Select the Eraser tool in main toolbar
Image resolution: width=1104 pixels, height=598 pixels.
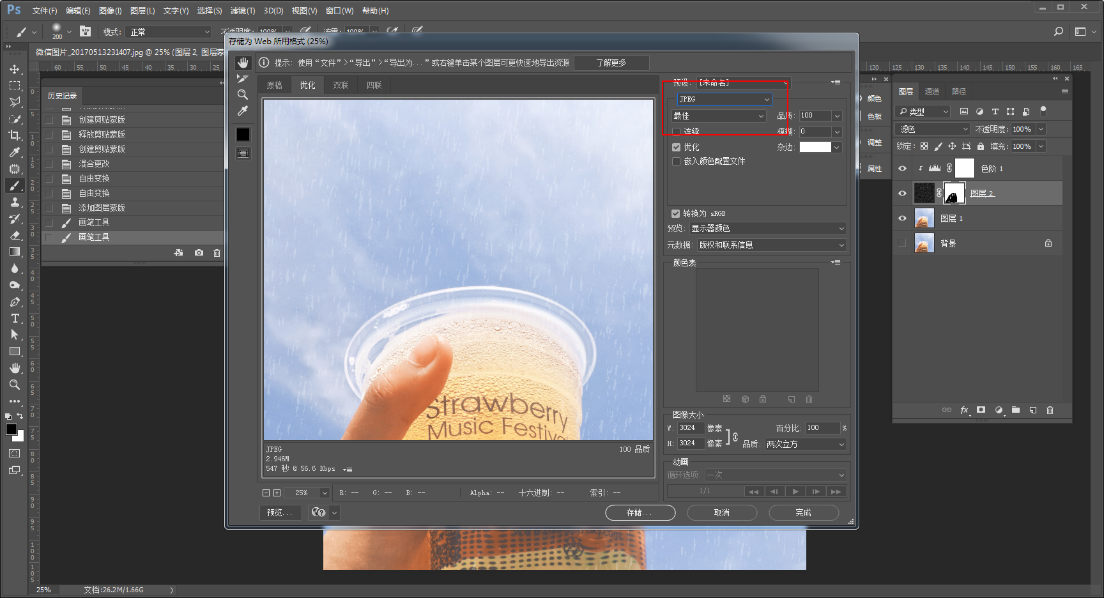14,235
